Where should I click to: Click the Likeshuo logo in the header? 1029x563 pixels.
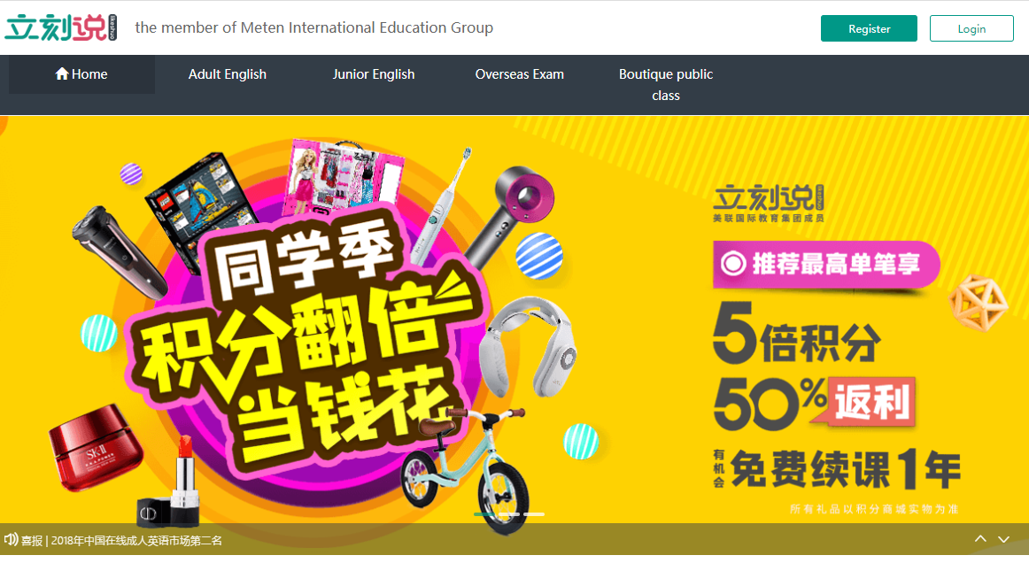tap(61, 27)
